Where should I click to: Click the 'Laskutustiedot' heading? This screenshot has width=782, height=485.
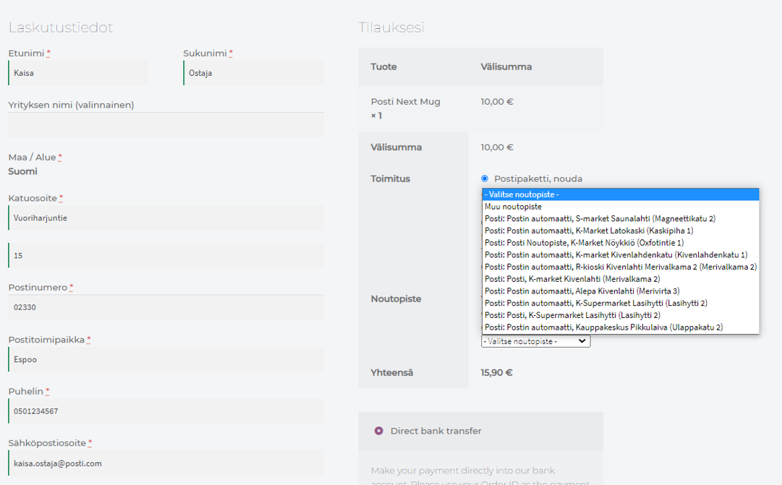(61, 27)
